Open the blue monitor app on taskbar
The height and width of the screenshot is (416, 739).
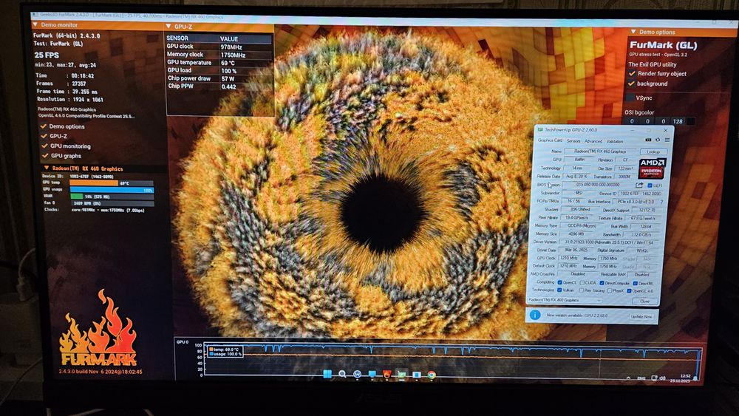[x=372, y=375]
